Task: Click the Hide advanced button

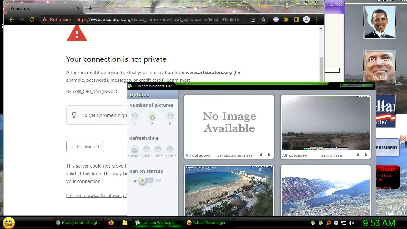Action: pos(85,147)
